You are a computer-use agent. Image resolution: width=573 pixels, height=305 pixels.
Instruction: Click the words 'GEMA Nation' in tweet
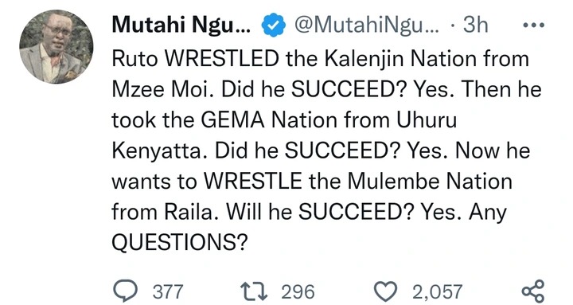(270, 119)
